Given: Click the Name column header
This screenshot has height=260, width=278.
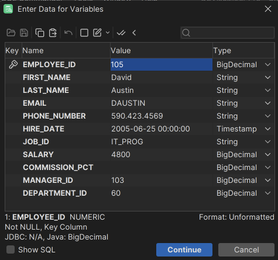Looking at the screenshot, I should pos(66,51).
